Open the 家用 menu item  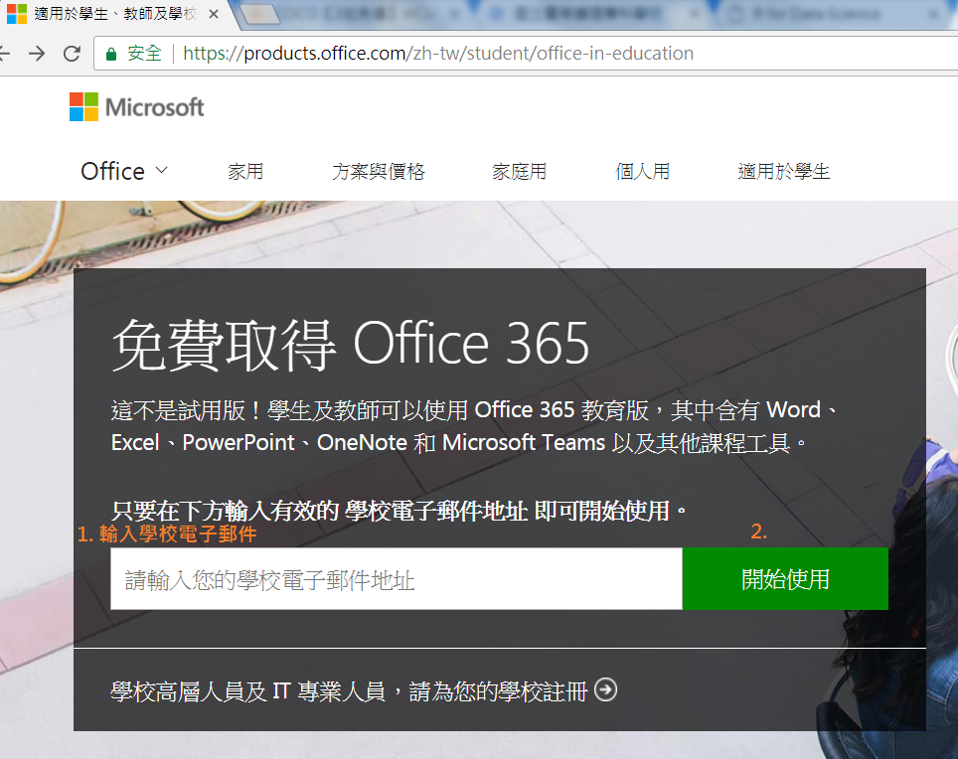pos(245,172)
